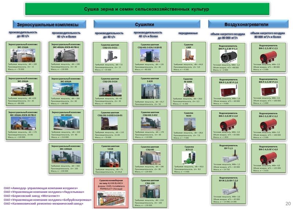Select the СЗШ-30 shaft dryer image
Screen dimensions: 293x209
109,123
